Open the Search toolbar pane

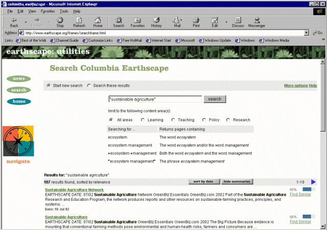(119, 23)
